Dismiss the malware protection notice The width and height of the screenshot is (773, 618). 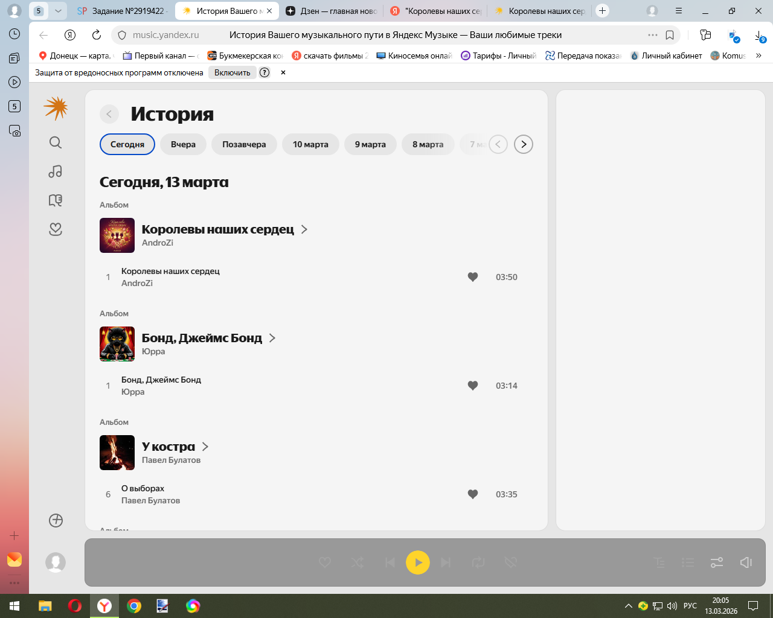click(x=283, y=72)
